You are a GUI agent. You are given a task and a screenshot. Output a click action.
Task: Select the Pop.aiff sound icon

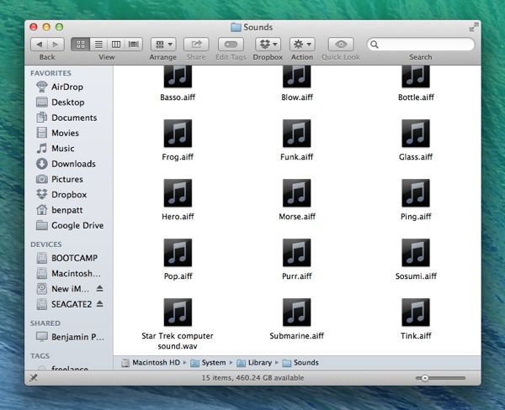click(178, 252)
